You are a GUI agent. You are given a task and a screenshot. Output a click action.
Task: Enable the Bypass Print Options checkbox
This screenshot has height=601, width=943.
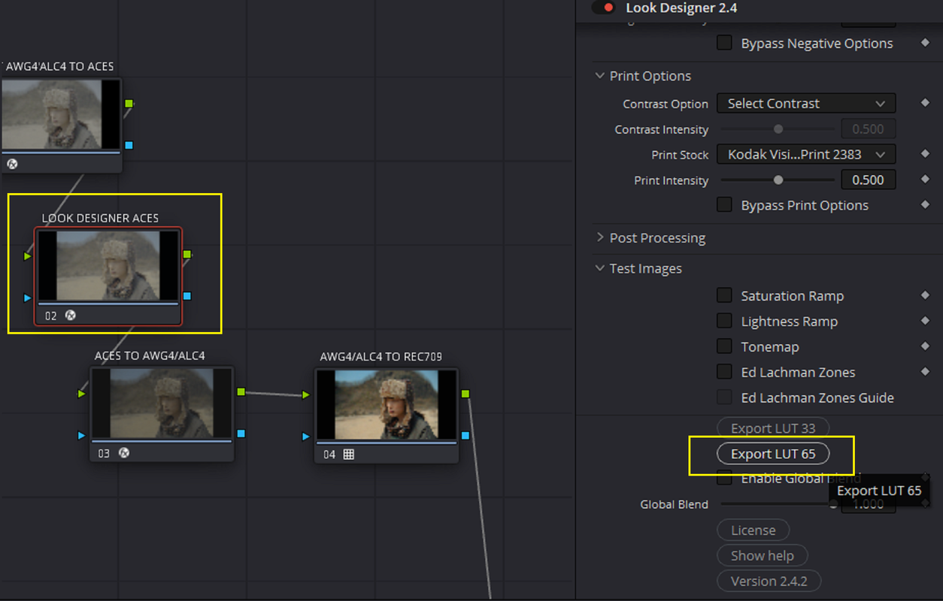pyautogui.click(x=724, y=204)
